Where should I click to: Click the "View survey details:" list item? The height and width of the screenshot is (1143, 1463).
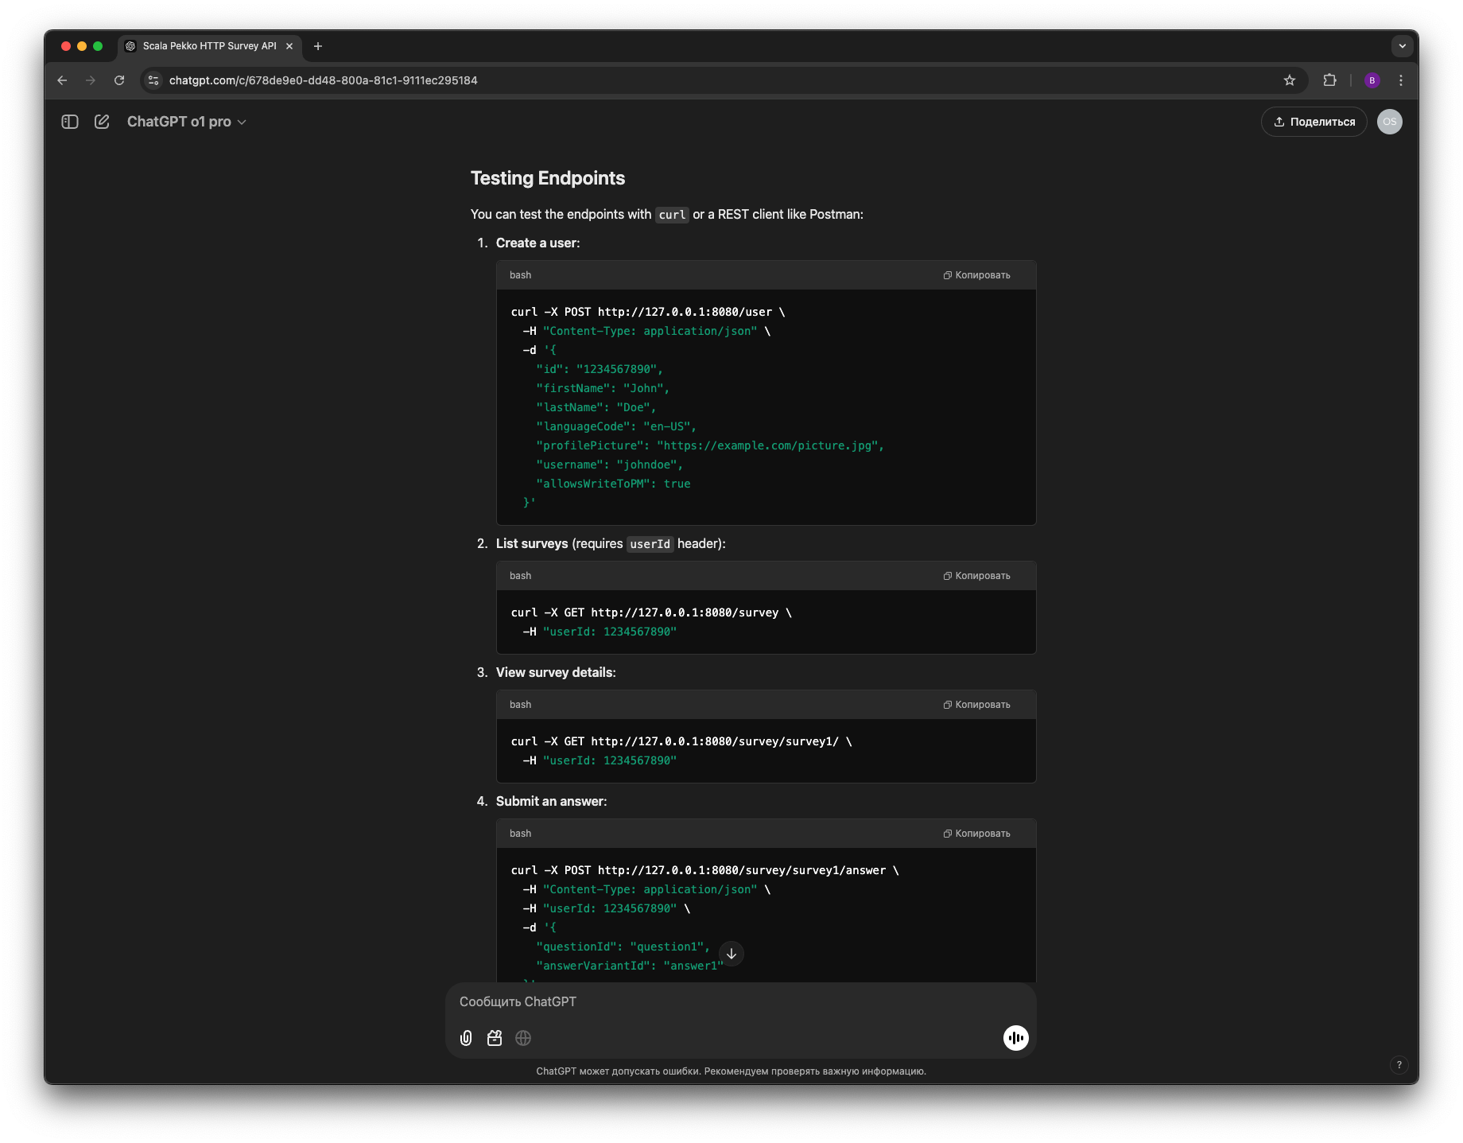(x=556, y=673)
